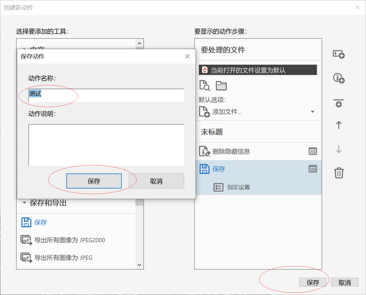Image resolution: width=366 pixels, height=295 pixels.
Task: Click the export images as JPEG icon
Action: 26,258
